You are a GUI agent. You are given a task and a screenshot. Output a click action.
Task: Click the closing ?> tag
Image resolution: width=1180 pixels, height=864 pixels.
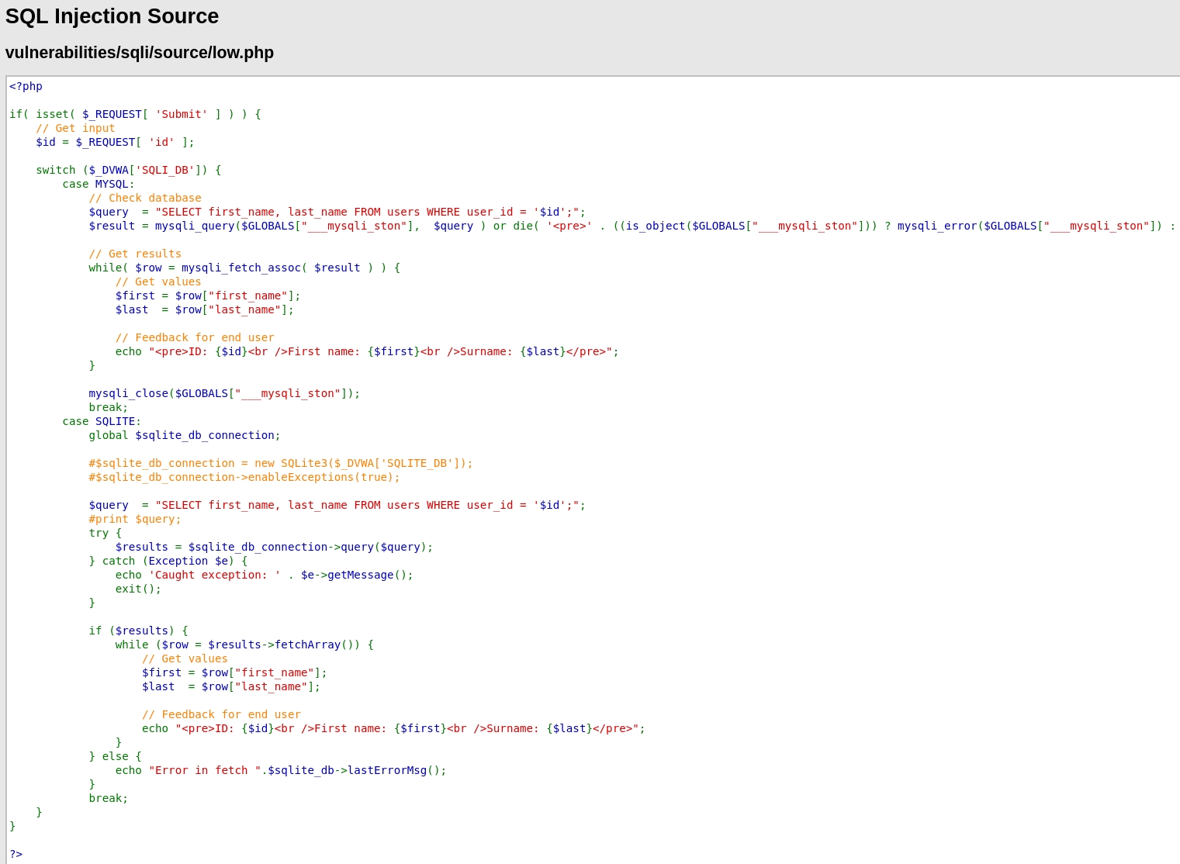point(16,854)
